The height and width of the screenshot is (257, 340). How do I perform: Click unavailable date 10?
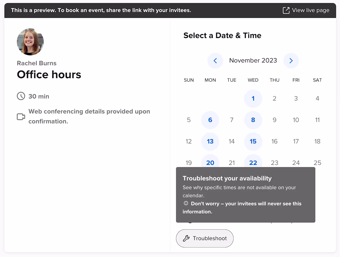tap(296, 120)
